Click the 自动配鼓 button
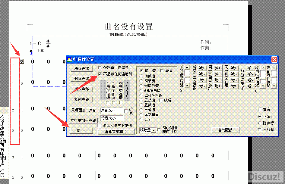 pos(225,130)
